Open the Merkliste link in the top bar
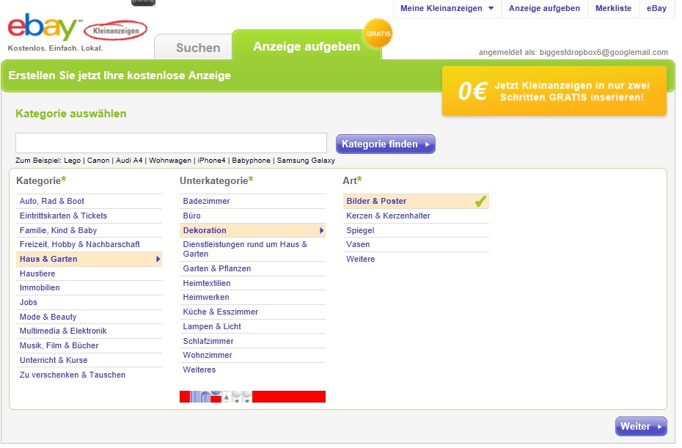The width and height of the screenshot is (682, 448). click(613, 8)
